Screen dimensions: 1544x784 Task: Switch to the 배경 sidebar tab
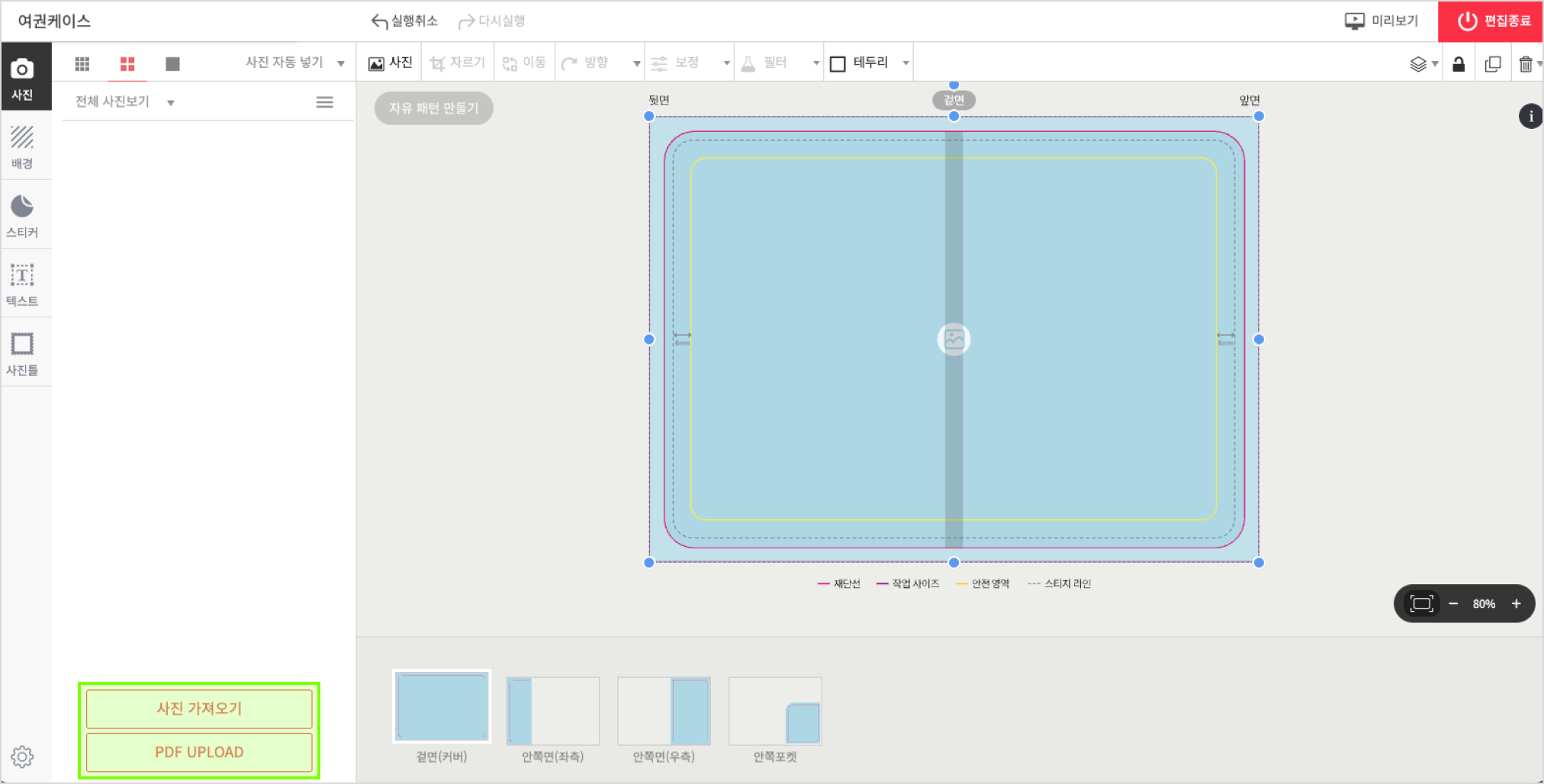[24, 146]
